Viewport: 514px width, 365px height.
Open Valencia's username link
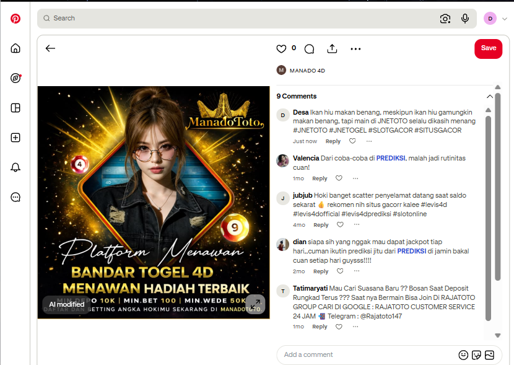[x=306, y=158]
